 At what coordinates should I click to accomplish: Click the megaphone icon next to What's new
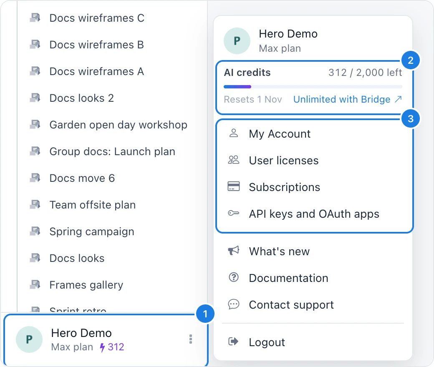pyautogui.click(x=234, y=251)
